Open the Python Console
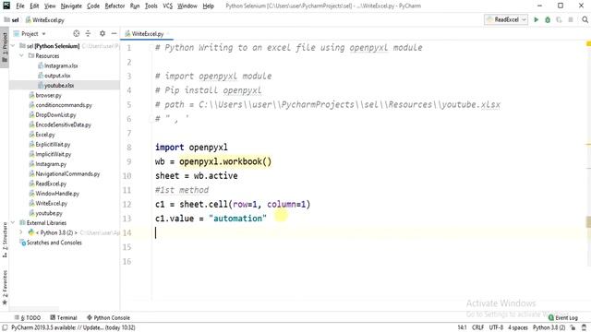591x332 pixels. pyautogui.click(x=108, y=317)
